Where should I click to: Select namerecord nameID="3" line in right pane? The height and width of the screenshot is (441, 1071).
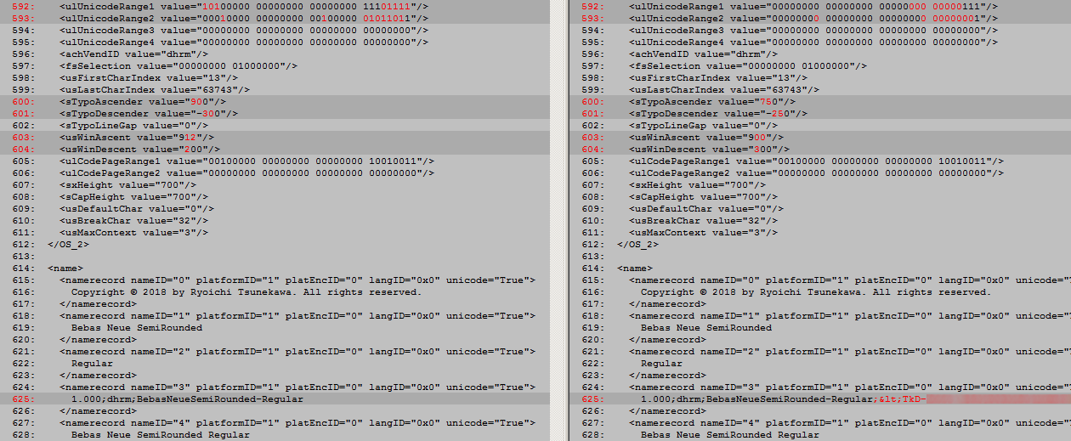tap(850, 387)
